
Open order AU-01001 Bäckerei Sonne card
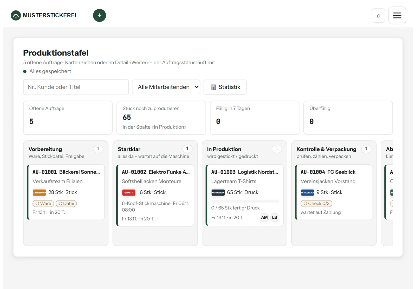66,192
